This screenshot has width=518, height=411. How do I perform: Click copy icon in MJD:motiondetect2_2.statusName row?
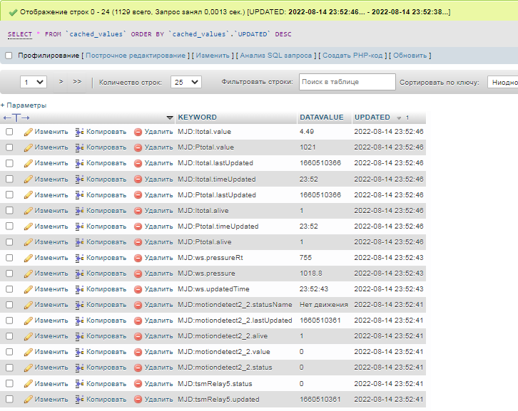pyautogui.click(x=80, y=305)
